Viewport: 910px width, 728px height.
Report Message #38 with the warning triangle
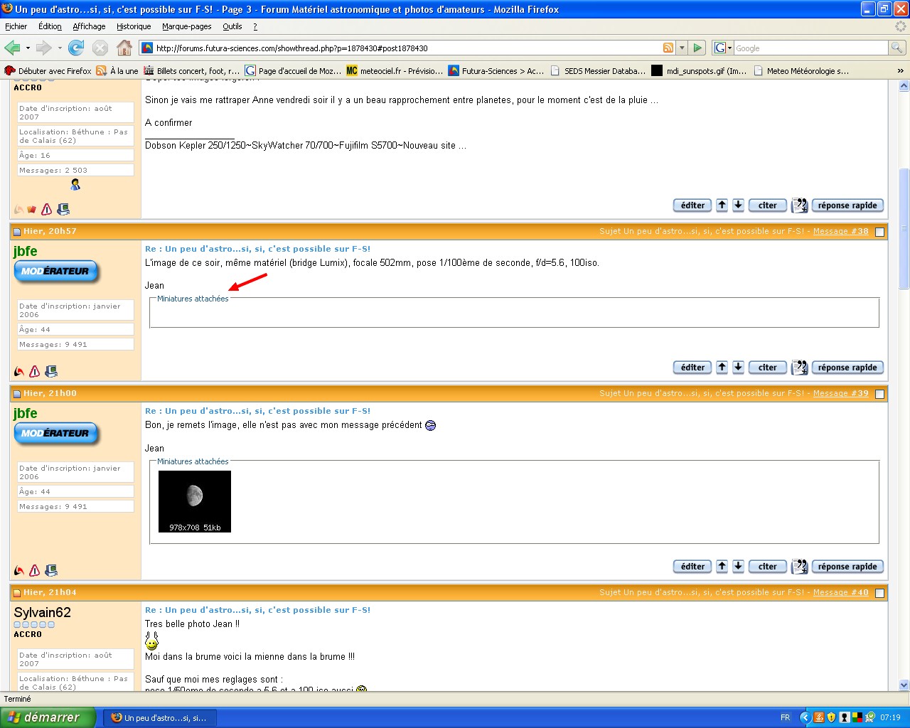point(34,371)
